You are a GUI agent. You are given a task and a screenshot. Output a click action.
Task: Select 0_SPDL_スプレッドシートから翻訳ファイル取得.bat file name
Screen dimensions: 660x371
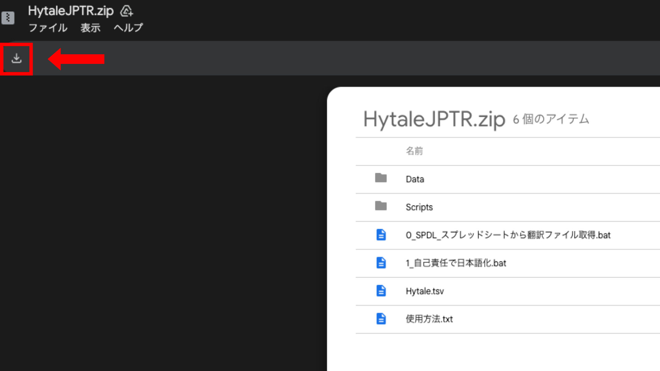point(508,235)
